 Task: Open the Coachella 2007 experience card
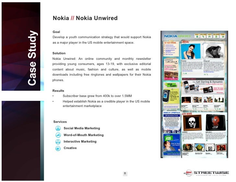(x=171, y=69)
